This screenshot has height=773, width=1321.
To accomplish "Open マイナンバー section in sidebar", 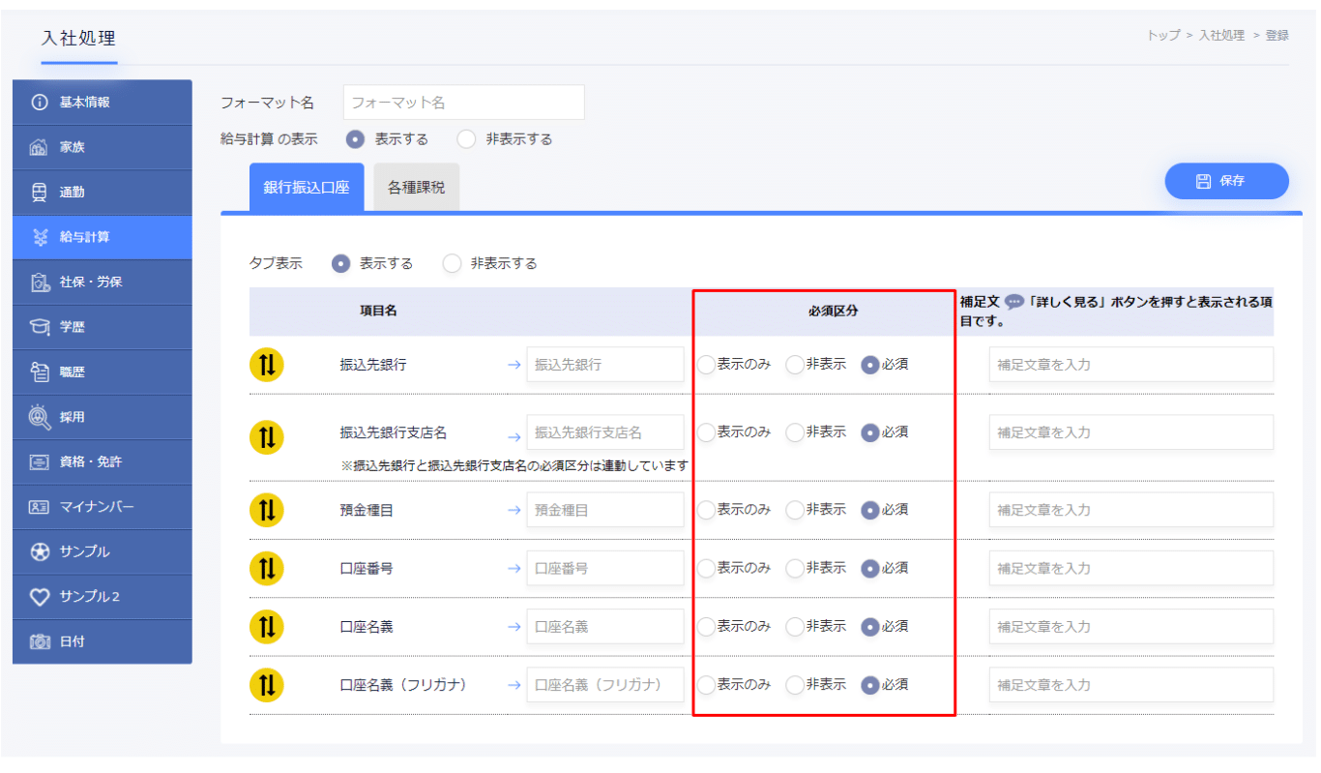I will 102,507.
